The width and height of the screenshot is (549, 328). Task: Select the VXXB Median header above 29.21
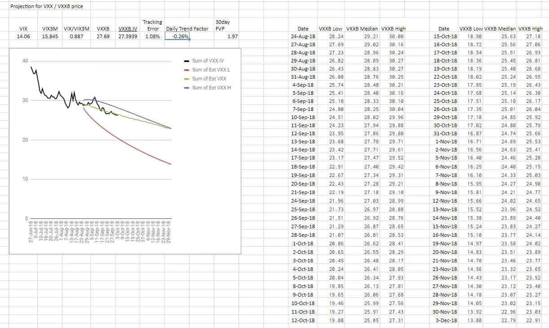pyautogui.click(x=363, y=29)
